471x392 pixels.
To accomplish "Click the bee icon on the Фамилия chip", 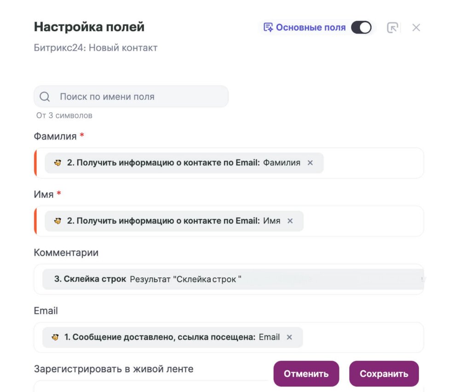I will pos(58,163).
